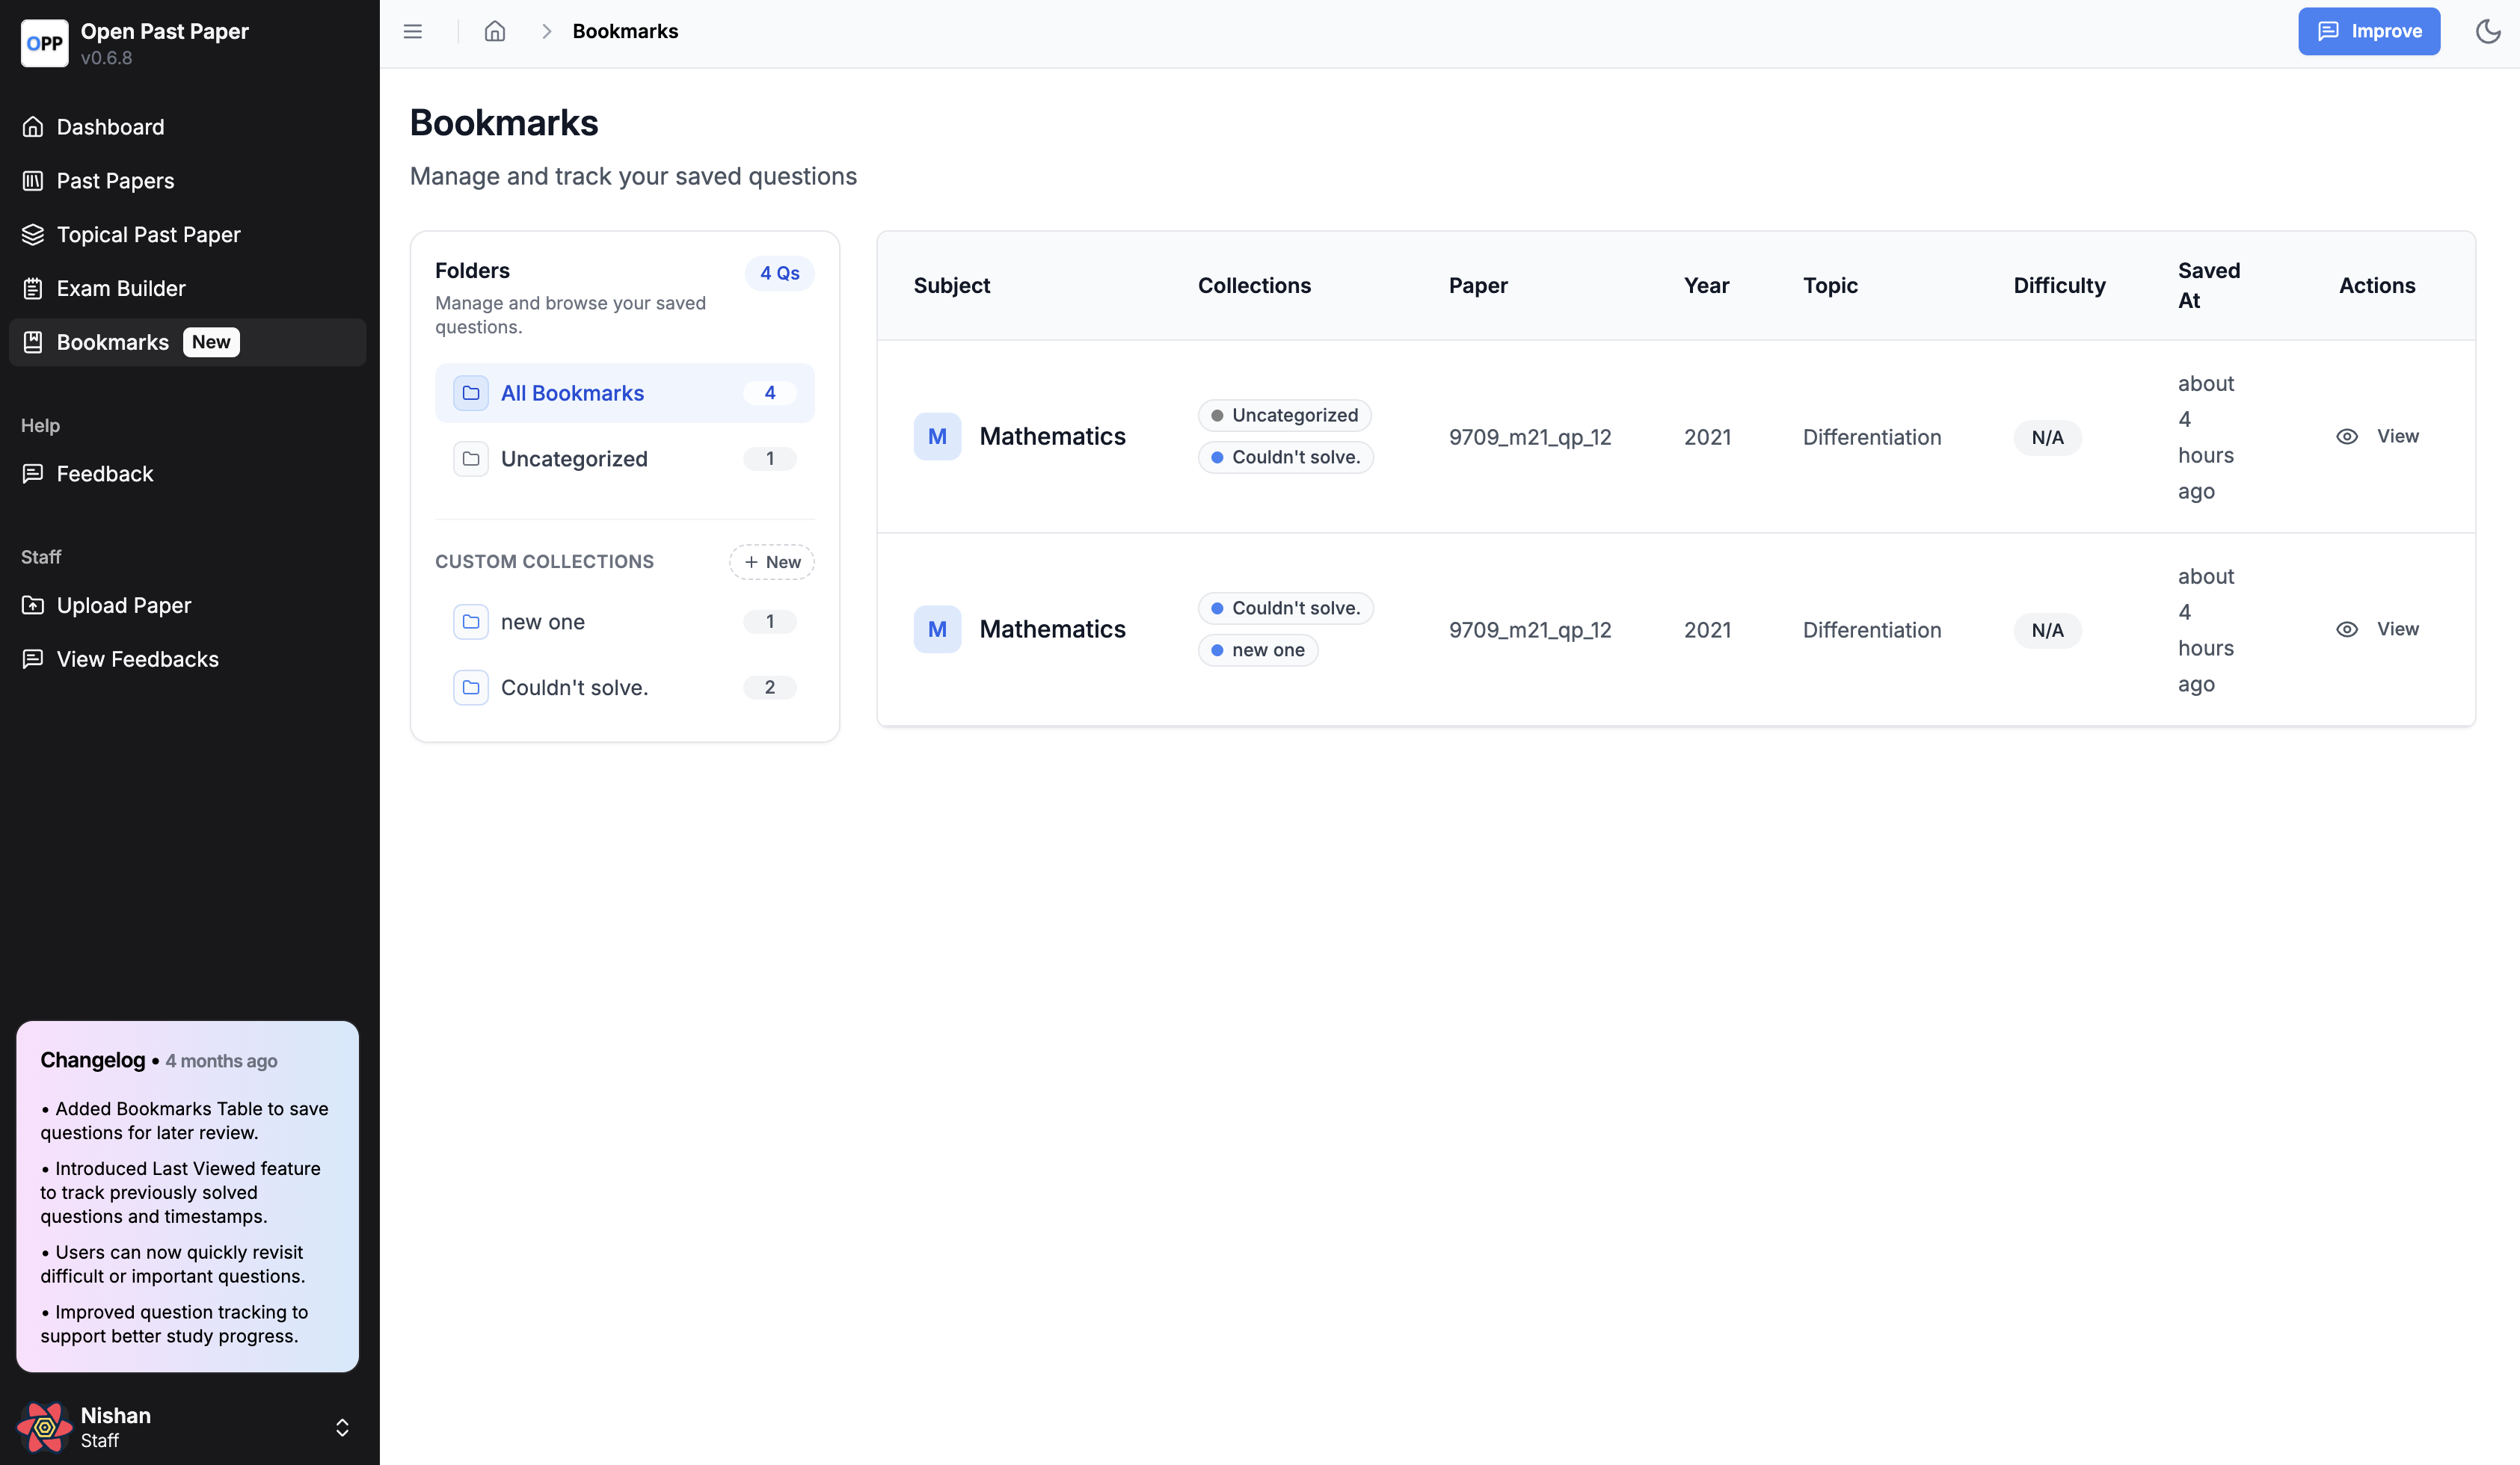This screenshot has width=2520, height=1465.
Task: Open the Changelog card
Action: coord(188,1196)
